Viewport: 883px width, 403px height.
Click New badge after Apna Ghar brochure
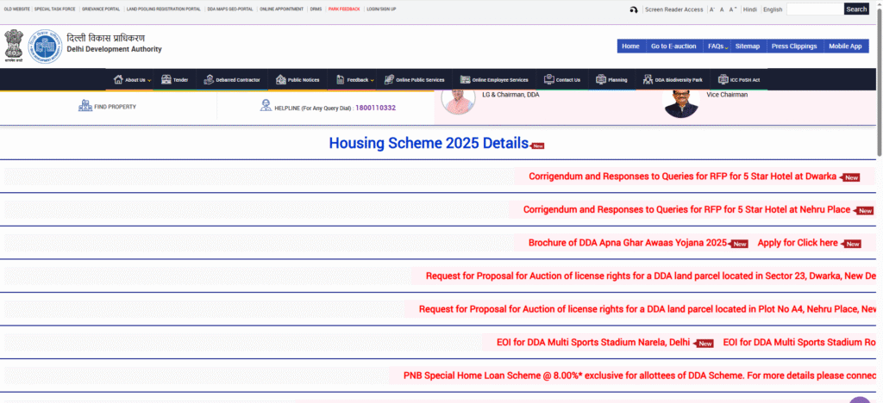click(x=738, y=244)
